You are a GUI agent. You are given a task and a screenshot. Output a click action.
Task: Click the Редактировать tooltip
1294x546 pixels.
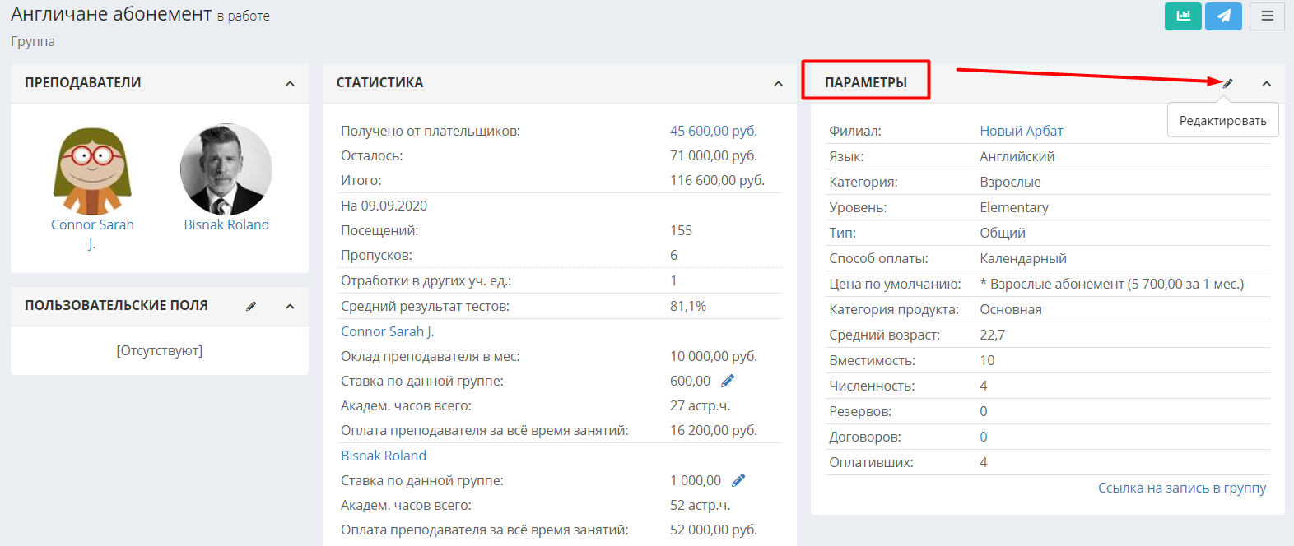[x=1223, y=120]
